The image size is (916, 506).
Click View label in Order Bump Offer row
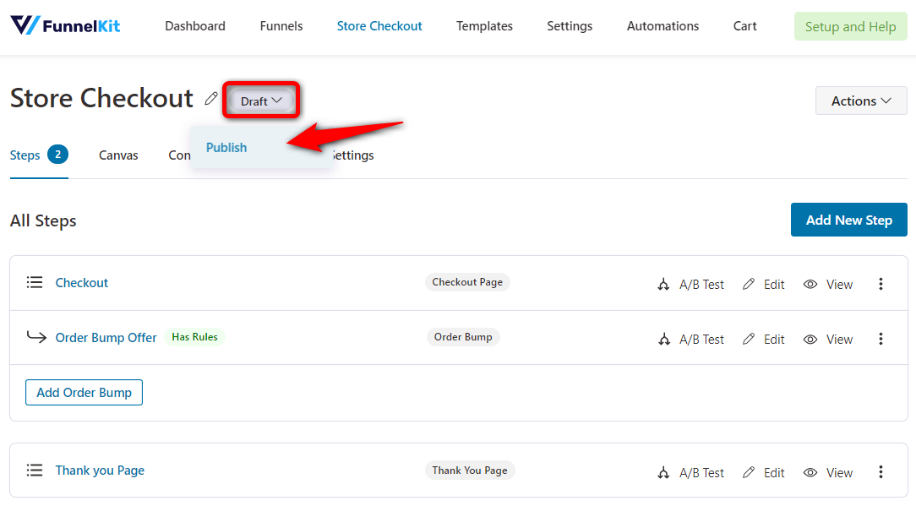[839, 340]
